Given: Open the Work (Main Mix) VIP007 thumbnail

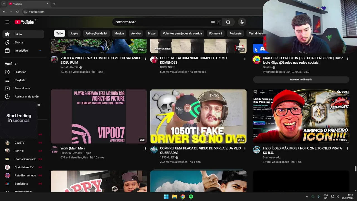Looking at the screenshot, I should 99,116.
